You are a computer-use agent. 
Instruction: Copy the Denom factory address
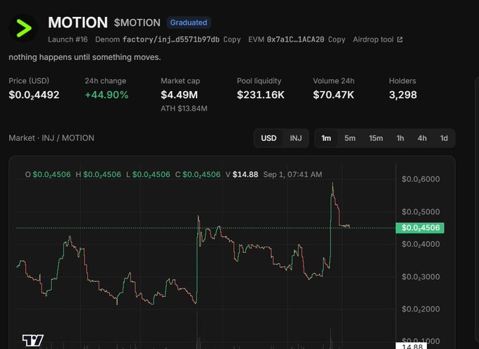pyautogui.click(x=232, y=39)
